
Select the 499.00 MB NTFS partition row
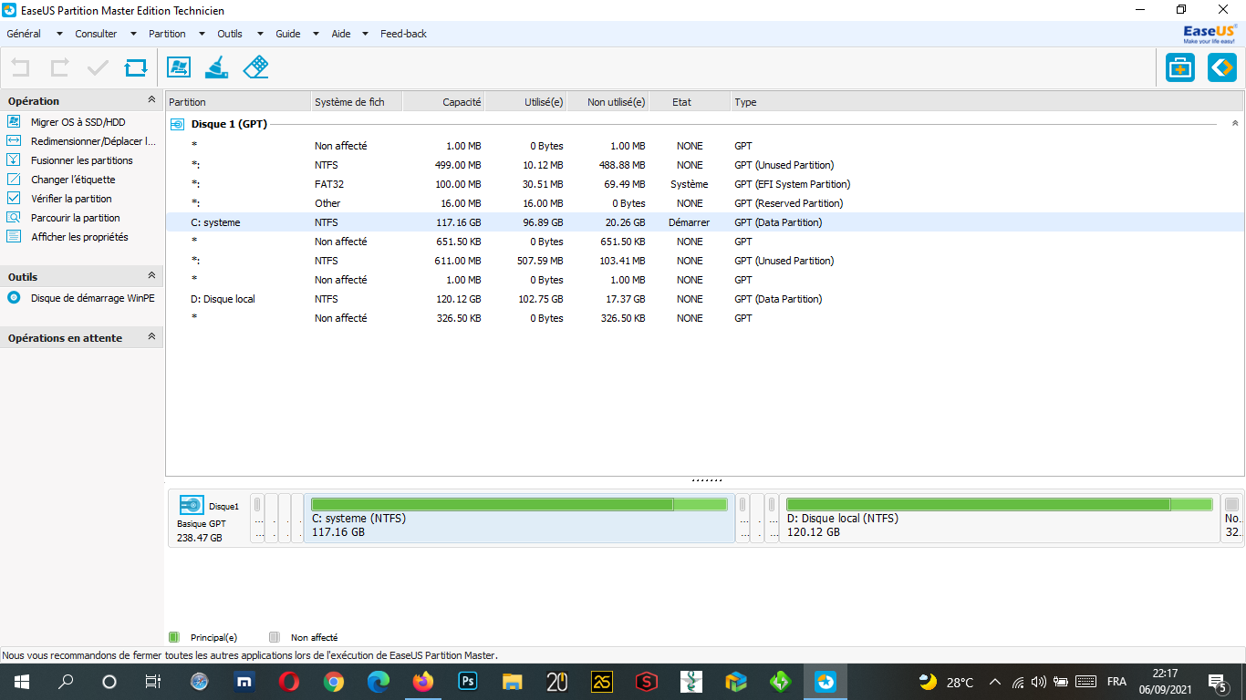pos(705,165)
